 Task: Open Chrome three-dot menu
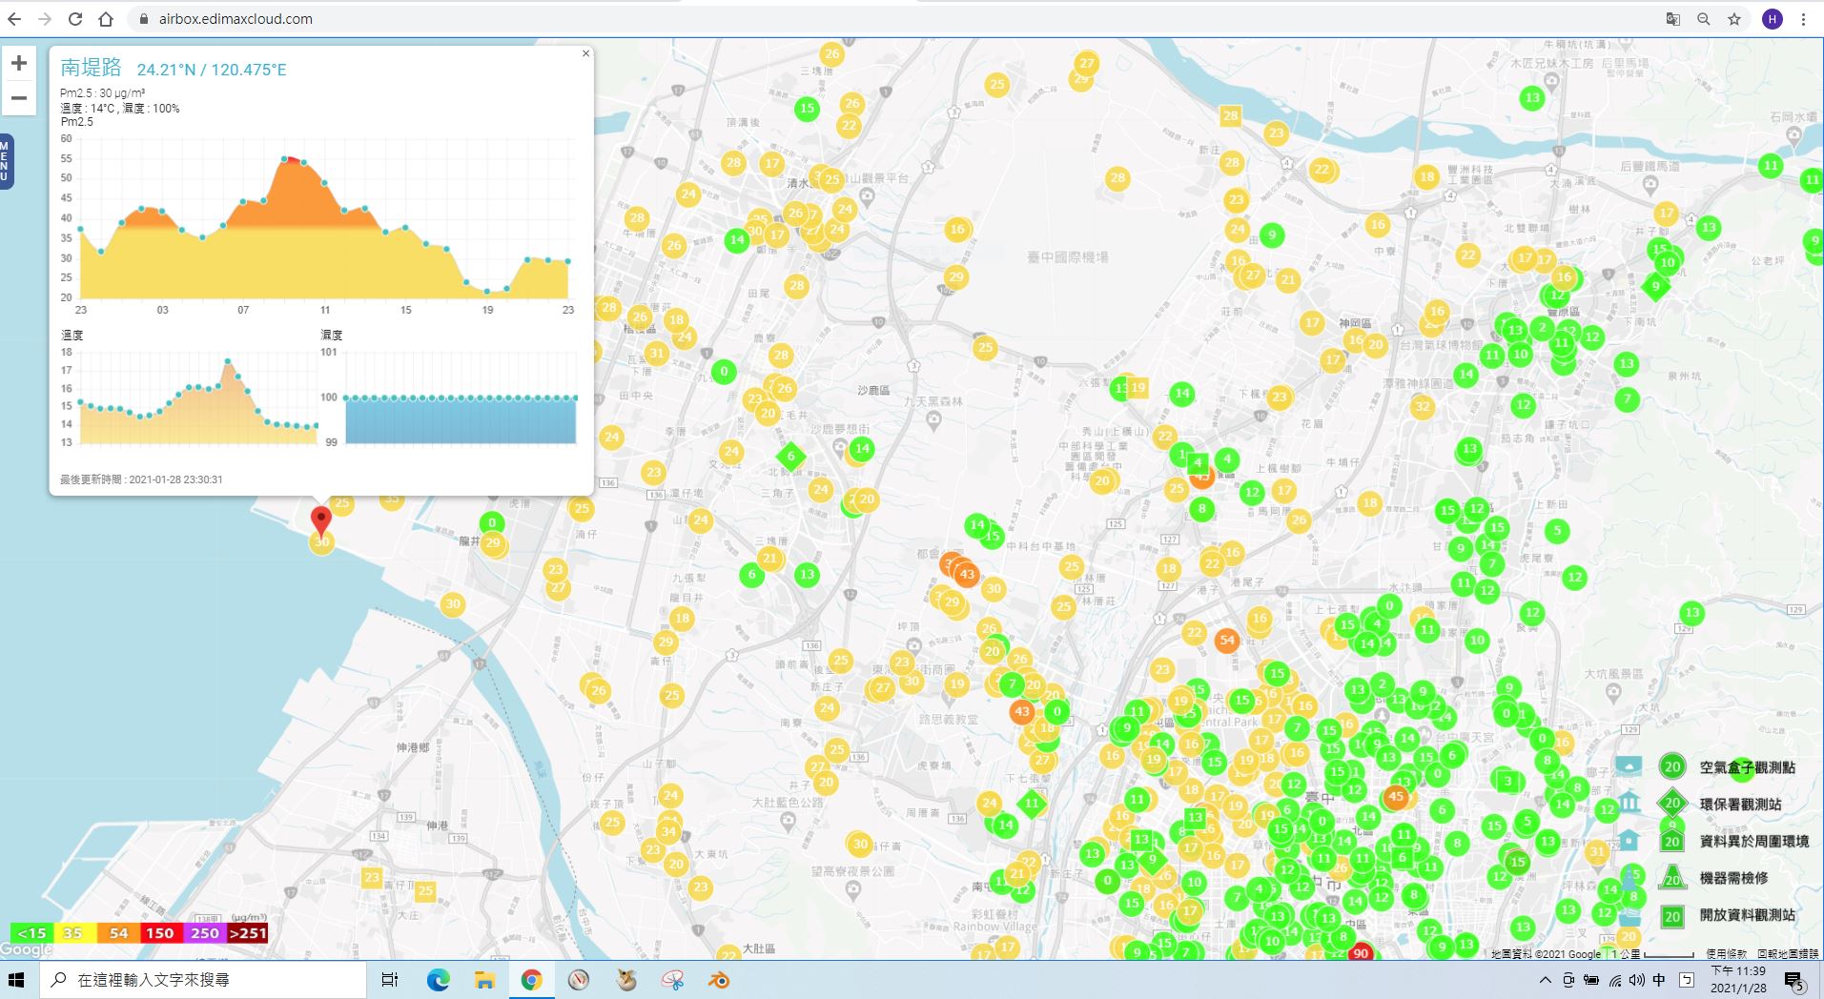tap(1803, 19)
